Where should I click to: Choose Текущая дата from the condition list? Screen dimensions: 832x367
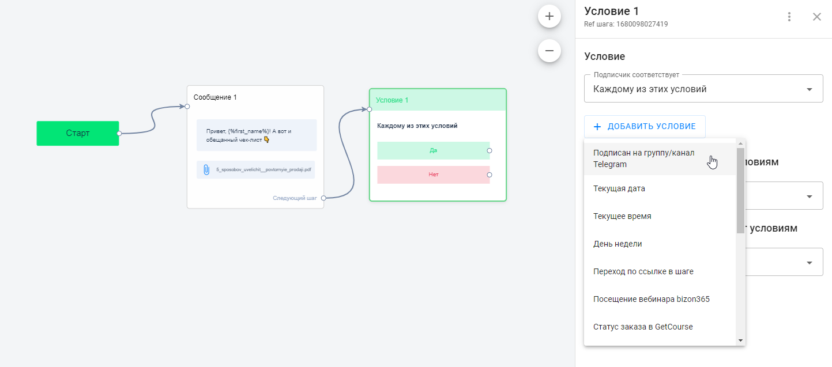click(619, 188)
